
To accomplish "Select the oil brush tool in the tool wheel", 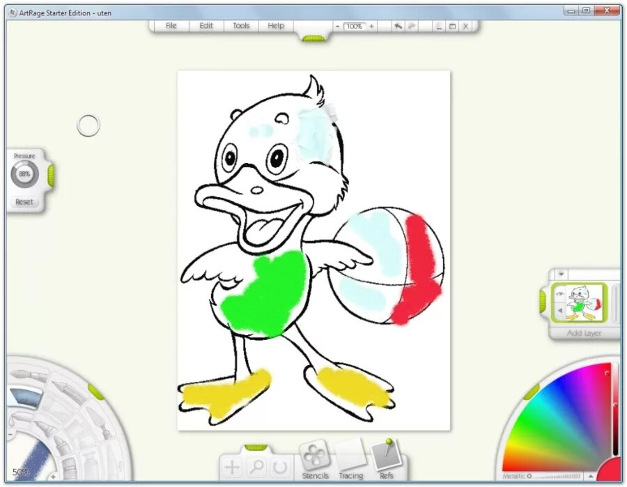I will [27, 376].
